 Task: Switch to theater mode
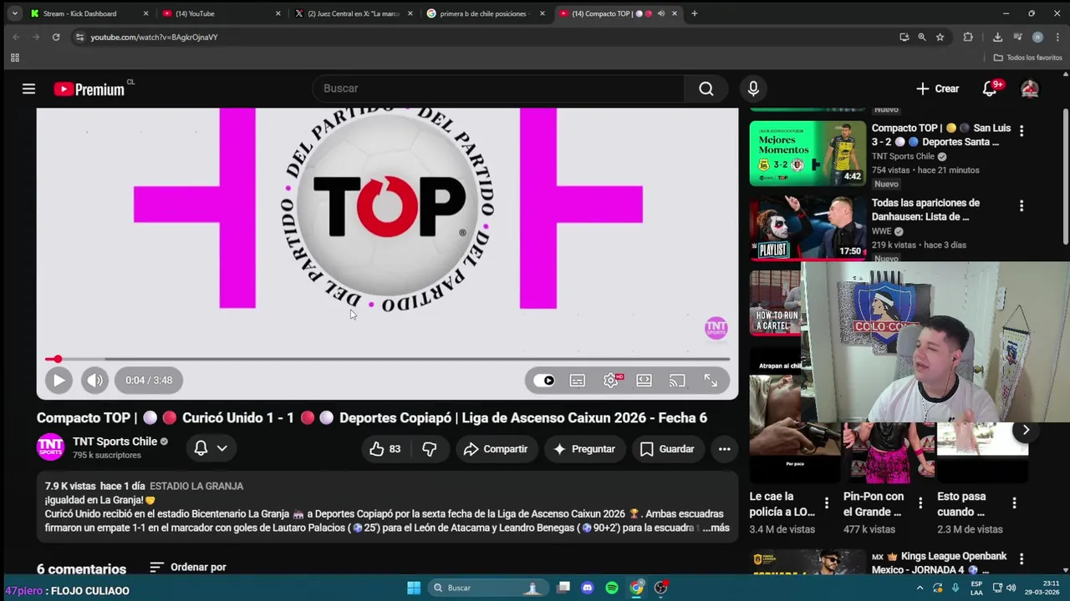coord(644,381)
